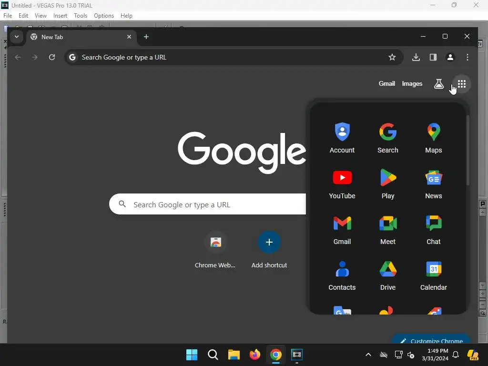Open Google News app
The width and height of the screenshot is (488, 366).
(x=434, y=183)
